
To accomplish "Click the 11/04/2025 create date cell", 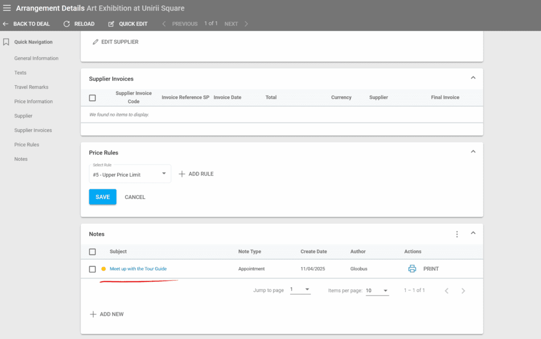I will tap(313, 269).
